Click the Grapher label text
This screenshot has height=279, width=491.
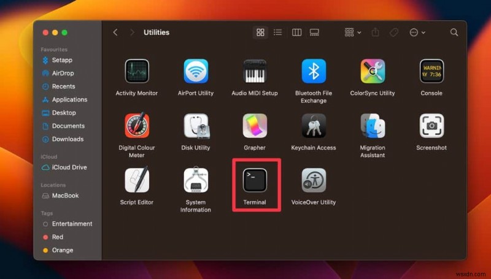255,148
